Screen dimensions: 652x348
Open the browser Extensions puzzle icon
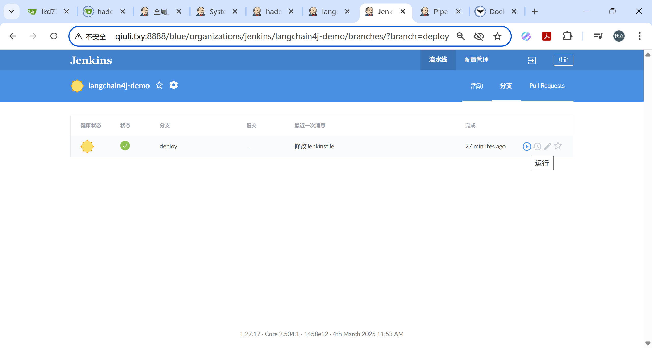pos(567,36)
